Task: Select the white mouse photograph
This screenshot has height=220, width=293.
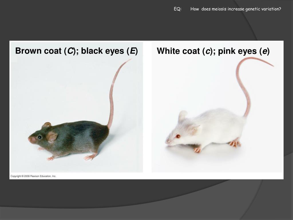Action: (217, 107)
